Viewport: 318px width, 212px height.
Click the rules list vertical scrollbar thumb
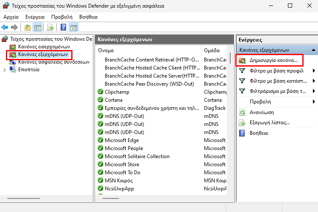click(x=230, y=58)
